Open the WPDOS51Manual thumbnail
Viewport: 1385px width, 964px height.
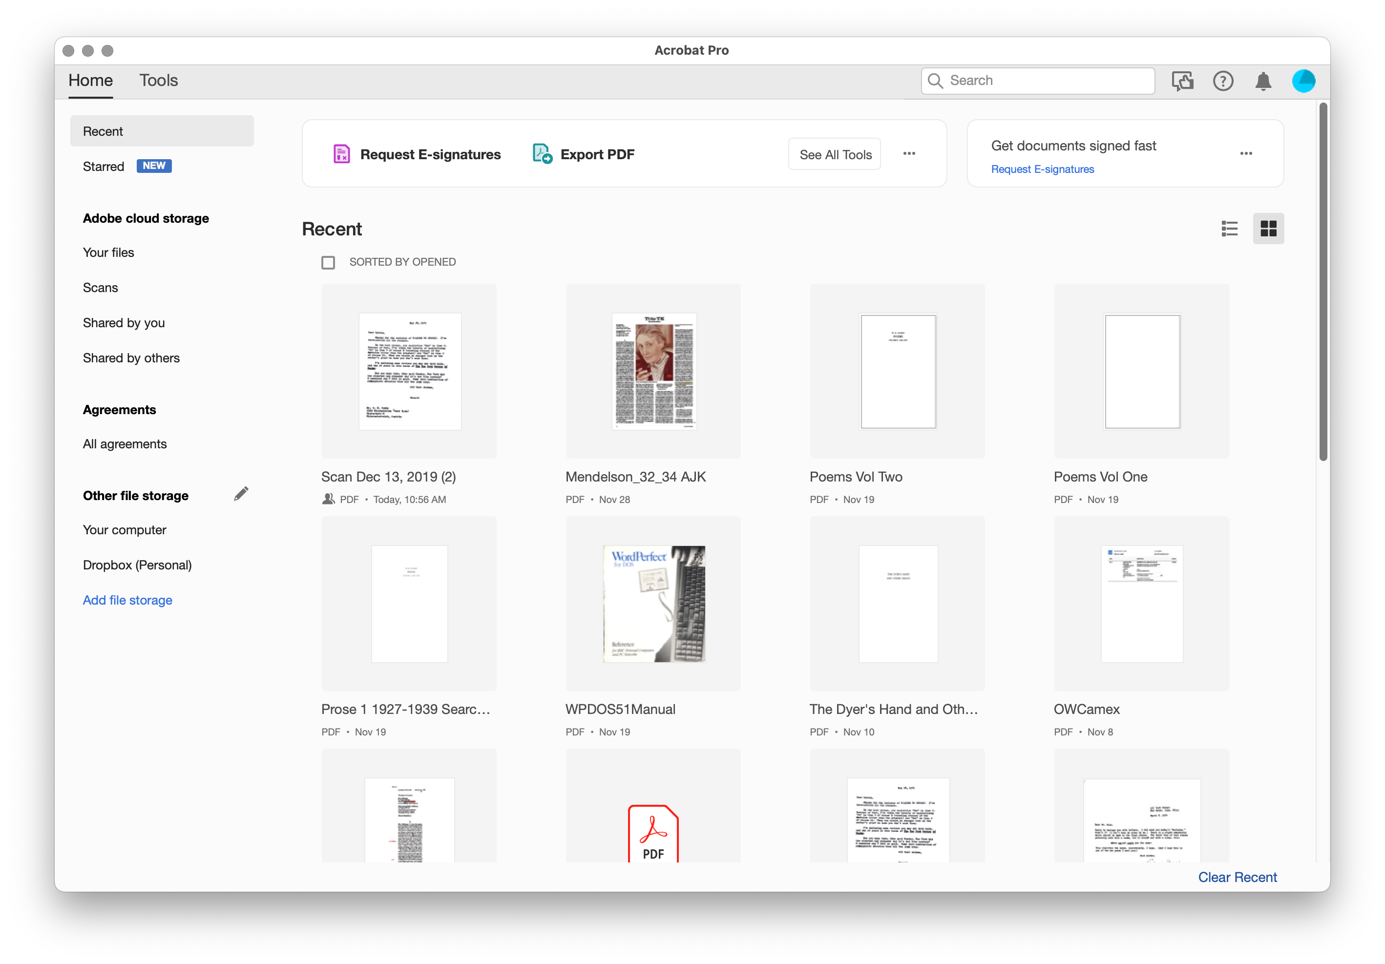tap(653, 604)
